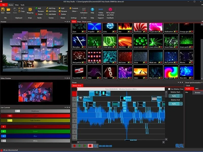203x152 pixels.
Task: Click the Save icon in the ribbon
Action: pos(3,9)
